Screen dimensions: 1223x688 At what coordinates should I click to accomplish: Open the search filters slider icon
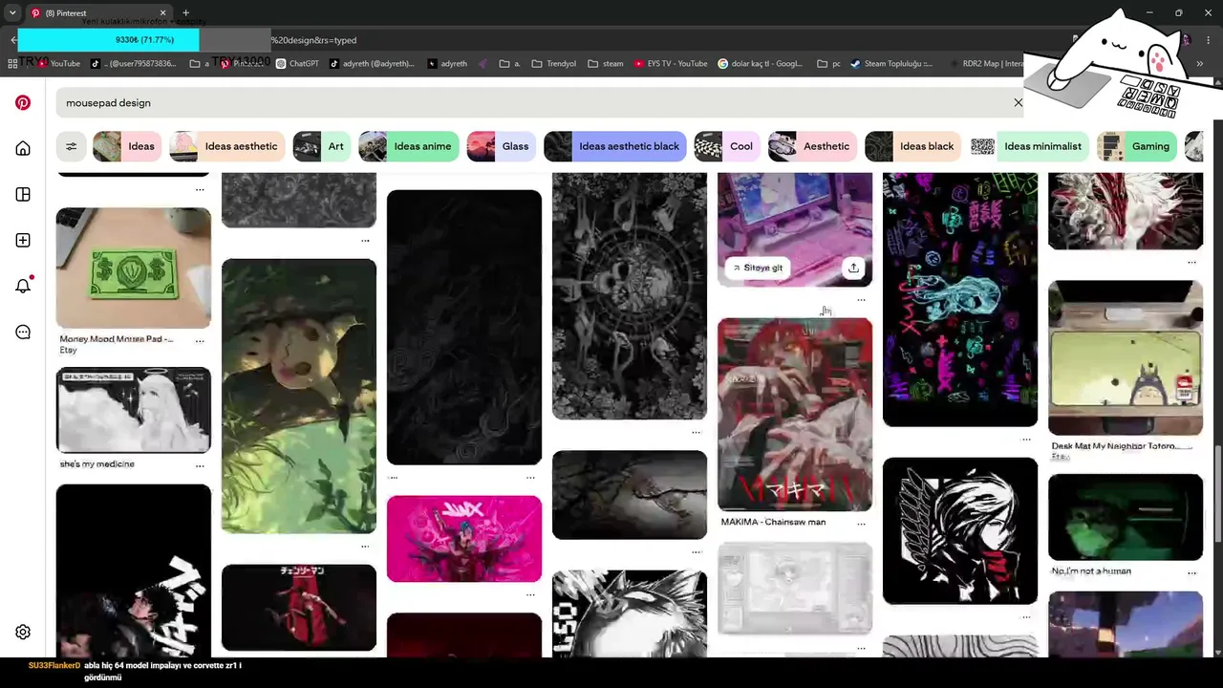(71, 146)
